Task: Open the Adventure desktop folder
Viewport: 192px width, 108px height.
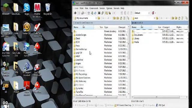Action: pos(16,9)
